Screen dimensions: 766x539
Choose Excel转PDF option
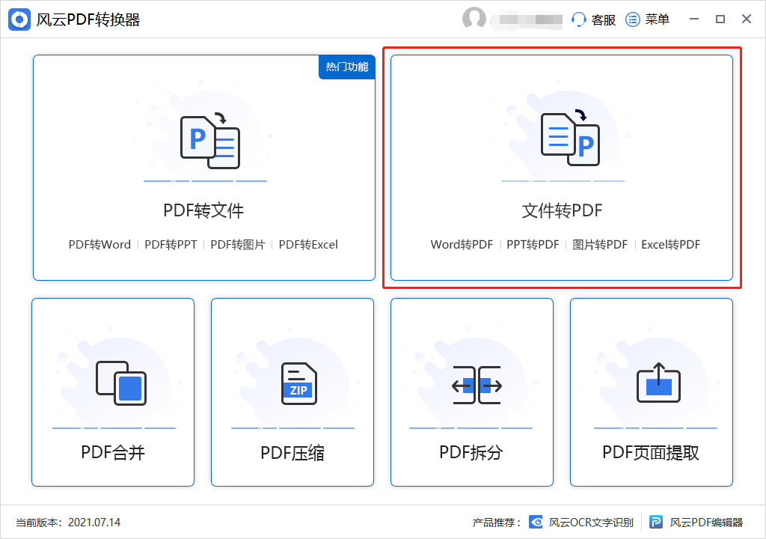pos(671,245)
